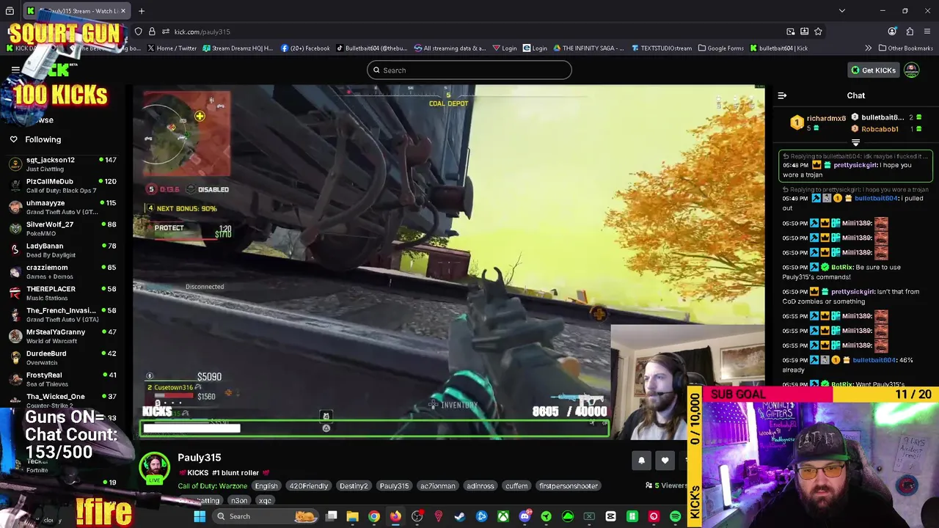Open FrostyReal channel in Following list
This screenshot has height=528, width=939.
[62, 379]
